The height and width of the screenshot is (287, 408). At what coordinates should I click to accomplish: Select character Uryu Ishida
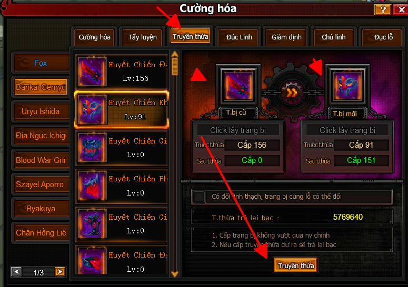click(x=41, y=111)
